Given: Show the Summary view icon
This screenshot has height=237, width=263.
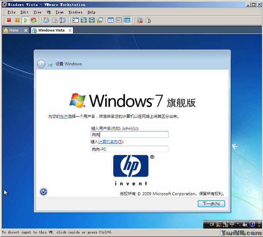Looking at the screenshot, I should click(x=111, y=20).
